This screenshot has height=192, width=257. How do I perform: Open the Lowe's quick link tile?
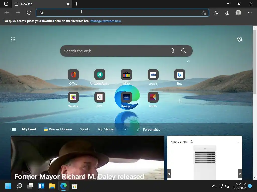tap(153, 75)
